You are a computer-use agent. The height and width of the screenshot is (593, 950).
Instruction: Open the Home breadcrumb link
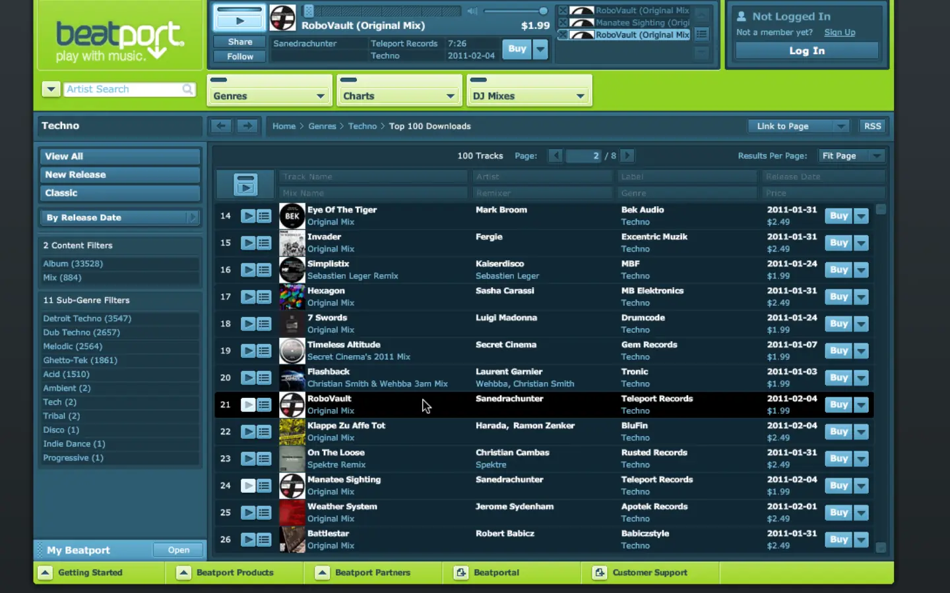[x=284, y=126]
